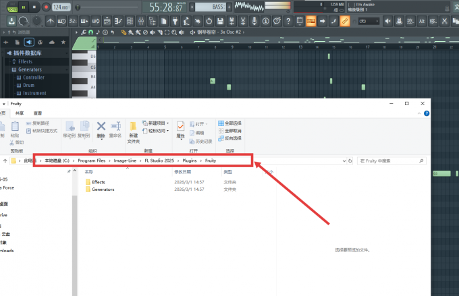The width and height of the screenshot is (459, 296).
Task: Open Controller folder in FL browser
Action: (x=34, y=78)
